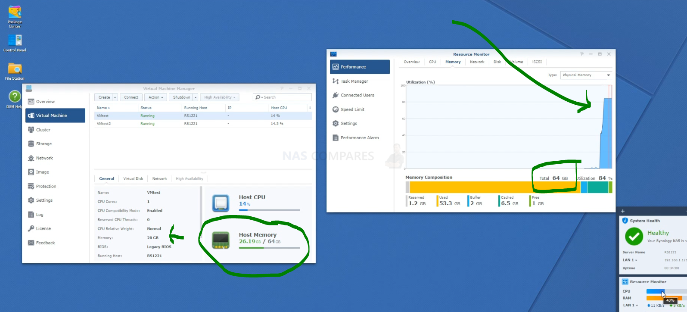Switch to CPU tab in Resource Monitor
The width and height of the screenshot is (687, 312).
tap(432, 62)
